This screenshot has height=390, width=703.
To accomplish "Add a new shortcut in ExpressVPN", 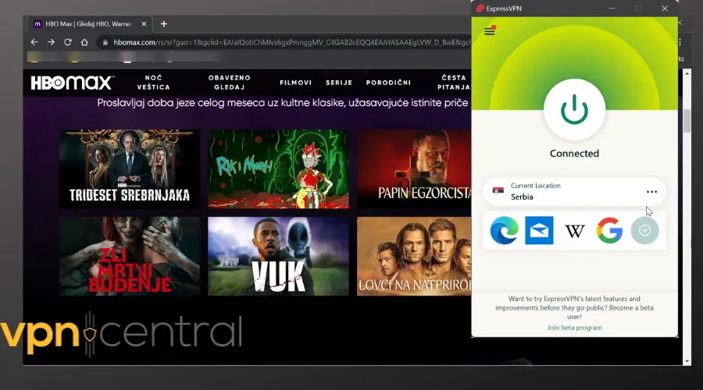I will (x=644, y=231).
